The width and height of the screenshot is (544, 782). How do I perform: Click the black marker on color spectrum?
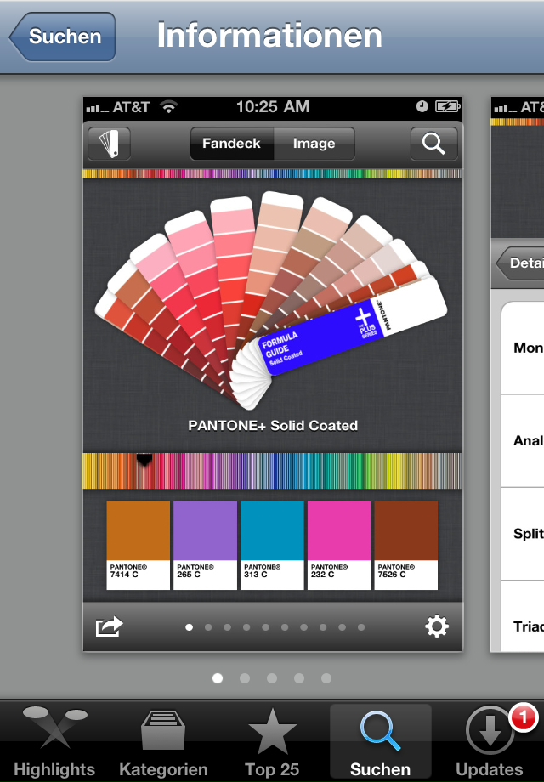pos(144,460)
